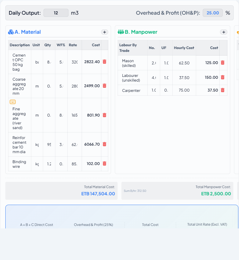Delete the Reinforcement bar 10 mm row

pyautogui.click(x=104, y=144)
